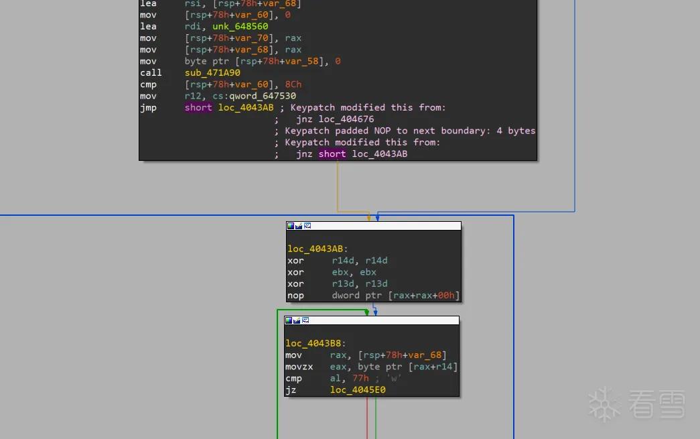Click the sub_471A90 call target

tap(212, 73)
